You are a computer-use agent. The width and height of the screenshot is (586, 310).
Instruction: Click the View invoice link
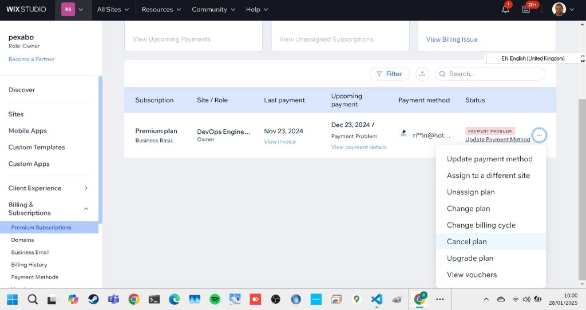coord(279,141)
